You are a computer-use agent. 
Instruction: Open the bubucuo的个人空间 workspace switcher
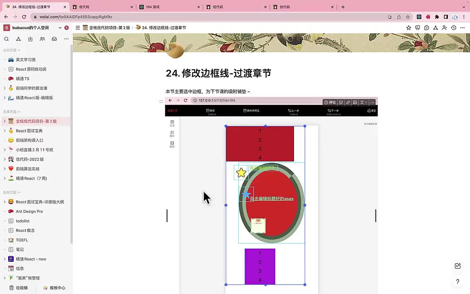[x=32, y=28]
